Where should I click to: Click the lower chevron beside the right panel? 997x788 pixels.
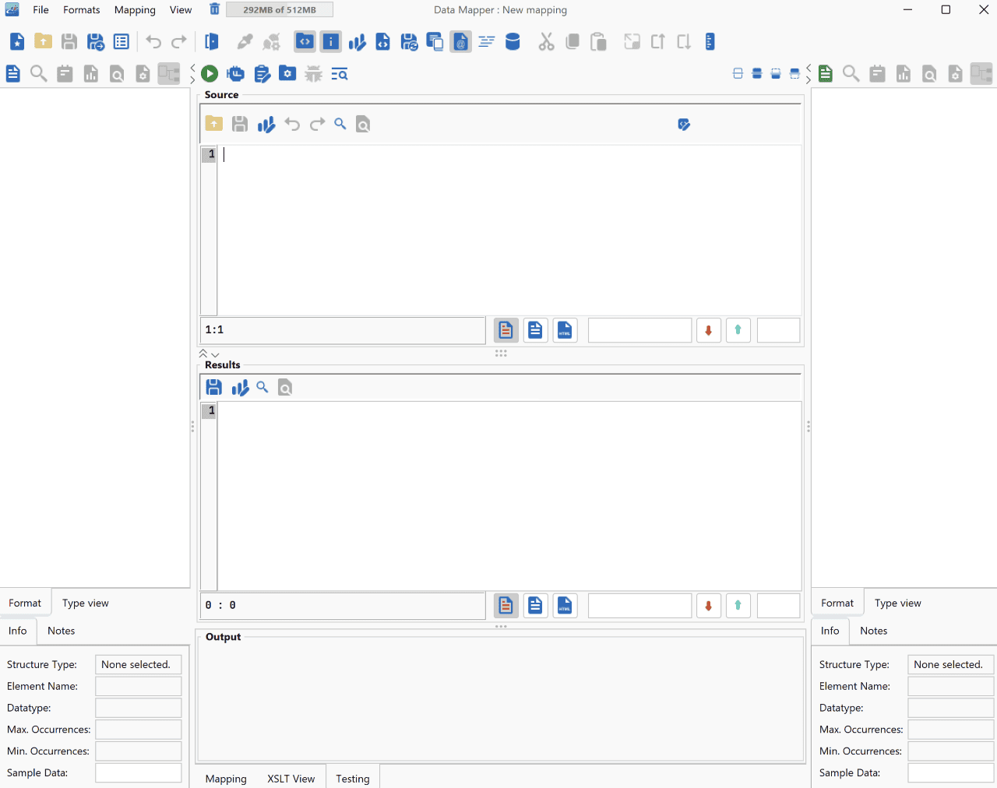pyautogui.click(x=809, y=80)
